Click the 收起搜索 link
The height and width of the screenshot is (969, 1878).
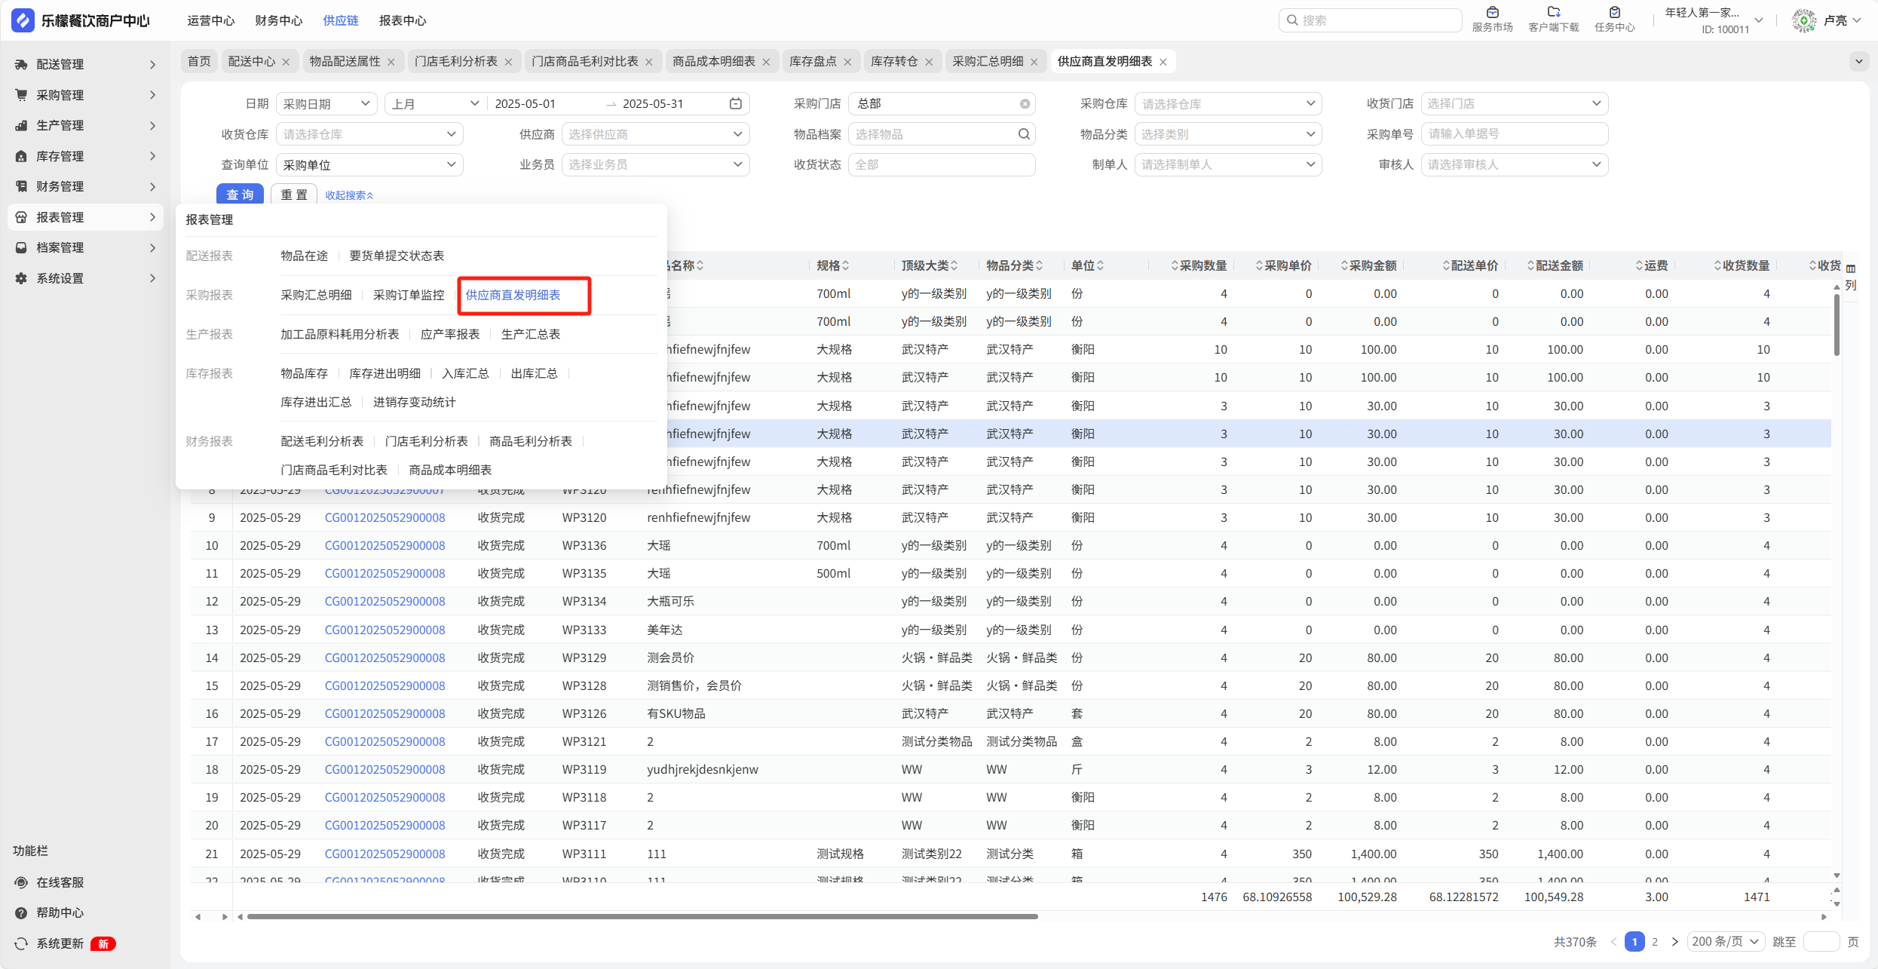click(349, 195)
